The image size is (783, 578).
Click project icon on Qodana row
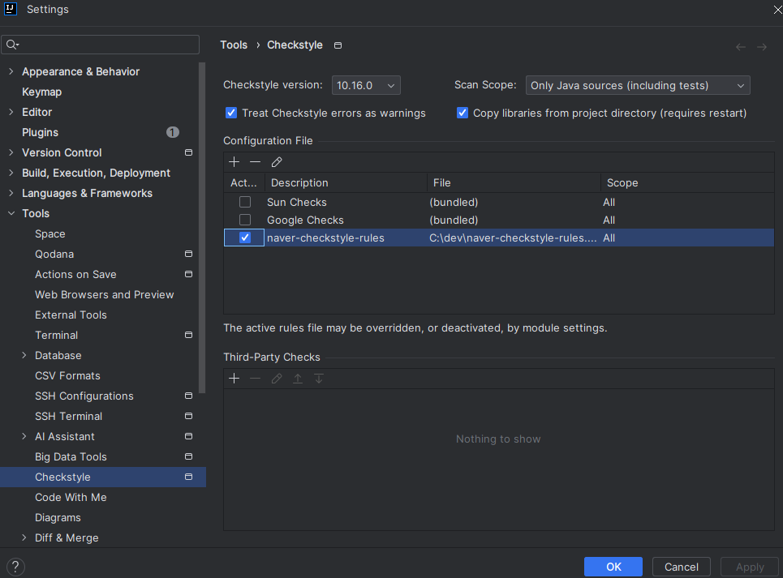coord(189,254)
